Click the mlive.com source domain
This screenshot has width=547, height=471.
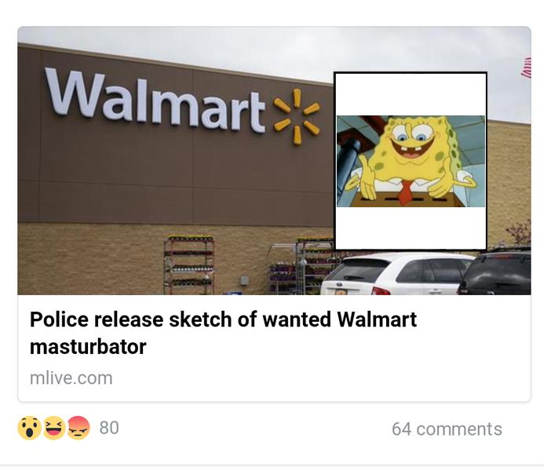coord(71,378)
